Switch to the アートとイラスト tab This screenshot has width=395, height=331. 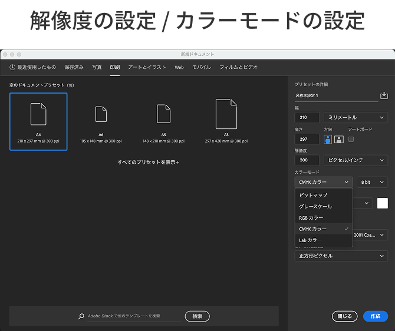147,67
